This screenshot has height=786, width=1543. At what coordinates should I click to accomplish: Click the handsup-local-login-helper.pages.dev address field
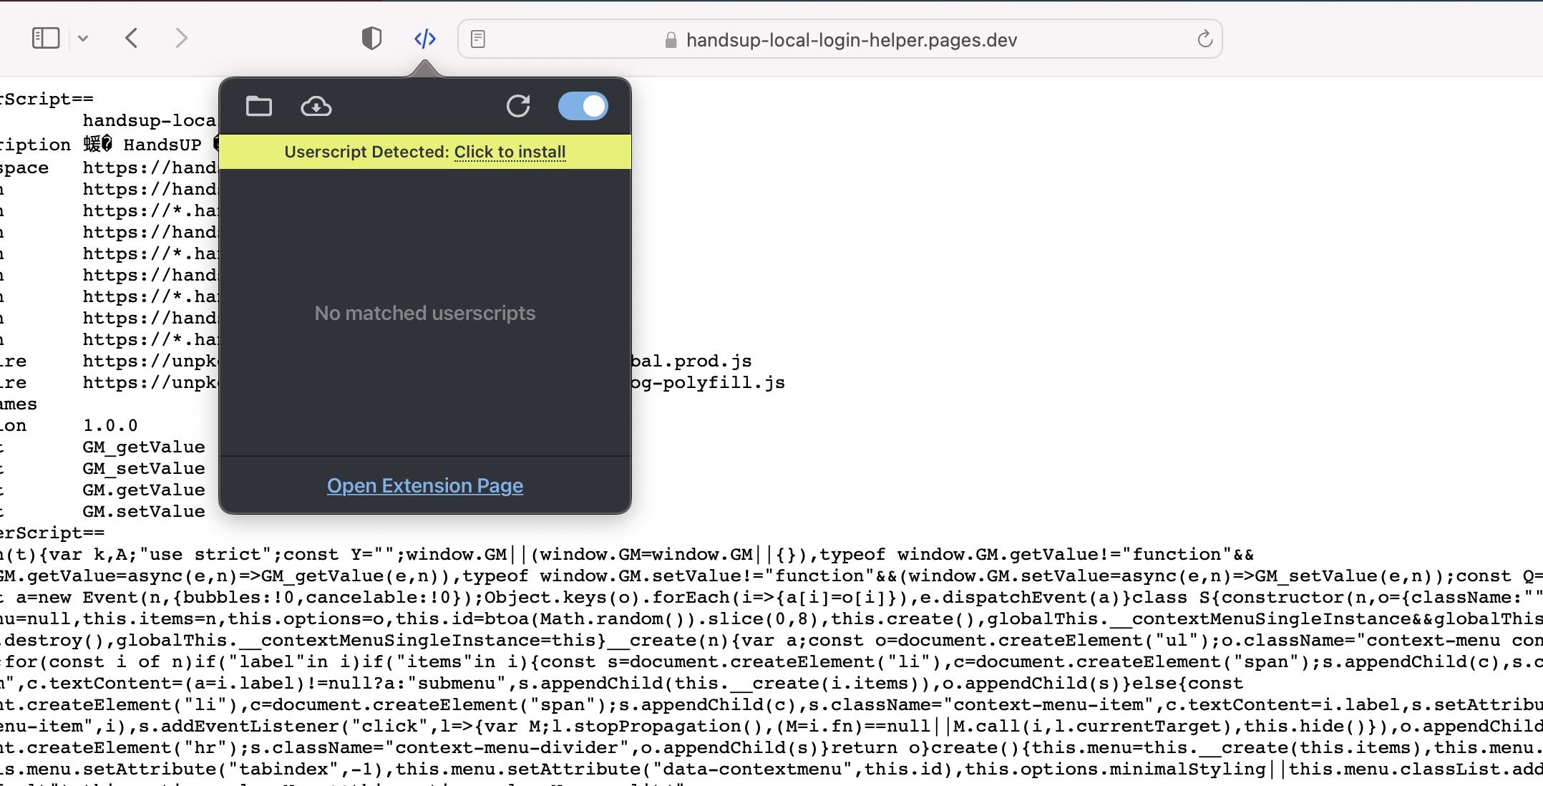point(851,40)
